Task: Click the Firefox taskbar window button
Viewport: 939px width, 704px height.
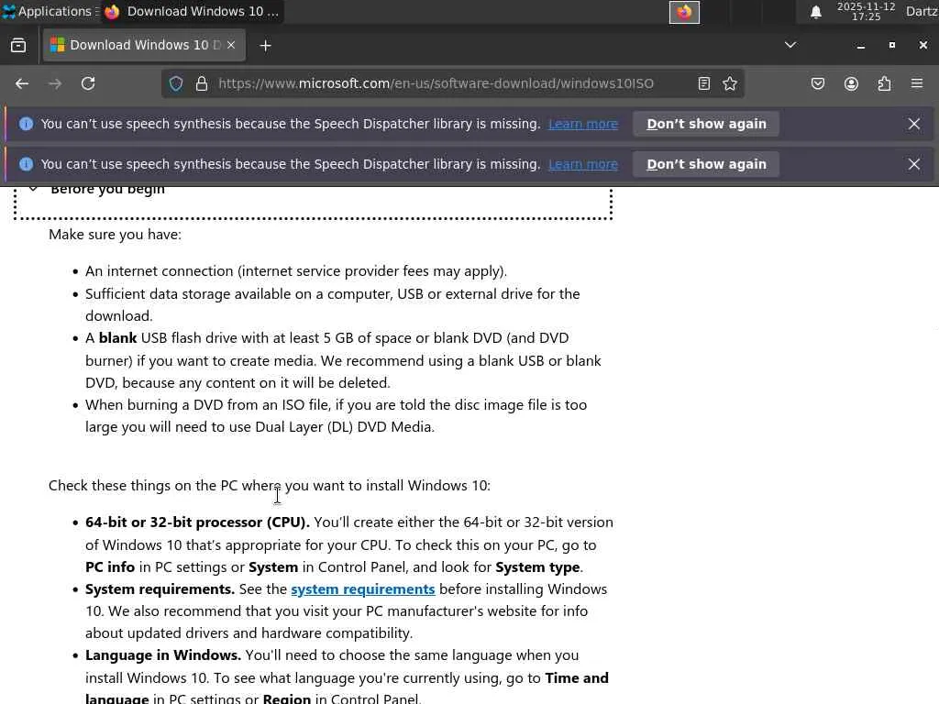Action: click(192, 11)
